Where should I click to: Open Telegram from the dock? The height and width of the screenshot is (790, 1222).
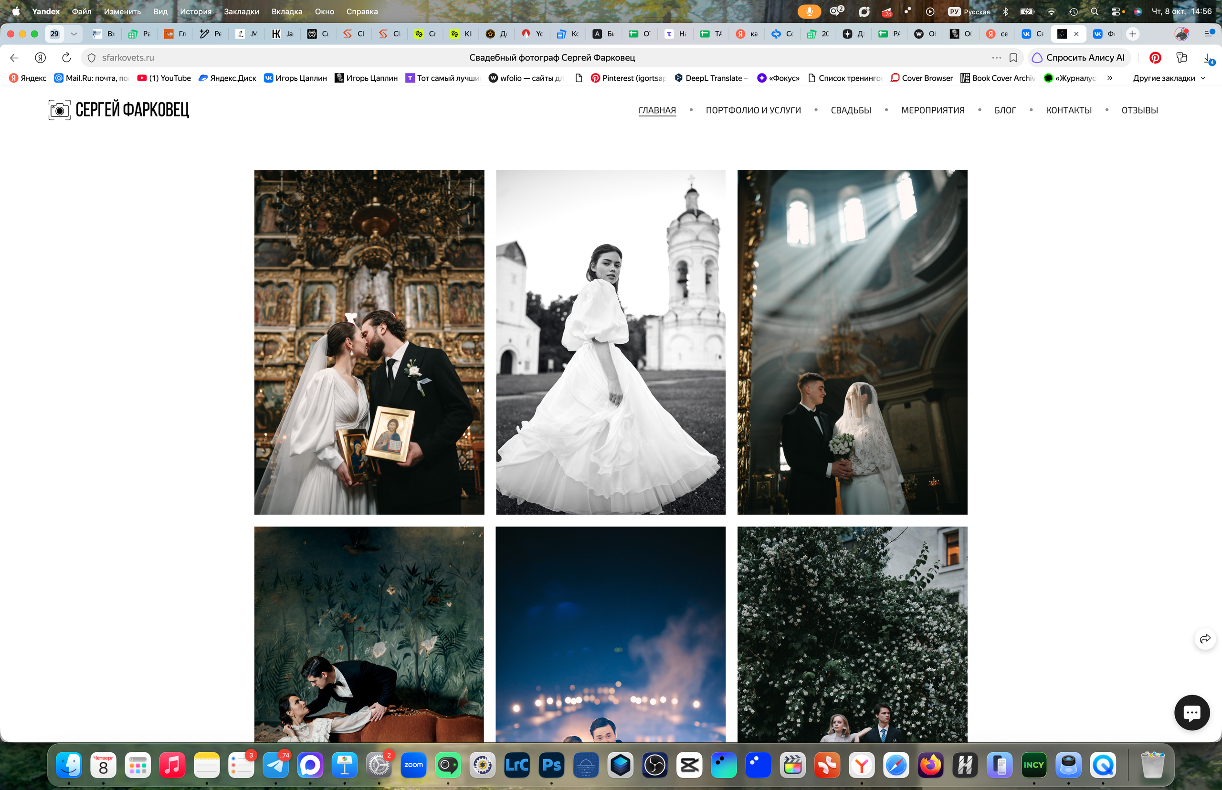click(276, 765)
